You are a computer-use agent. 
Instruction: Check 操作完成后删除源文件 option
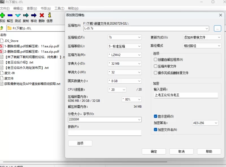pos(156,73)
